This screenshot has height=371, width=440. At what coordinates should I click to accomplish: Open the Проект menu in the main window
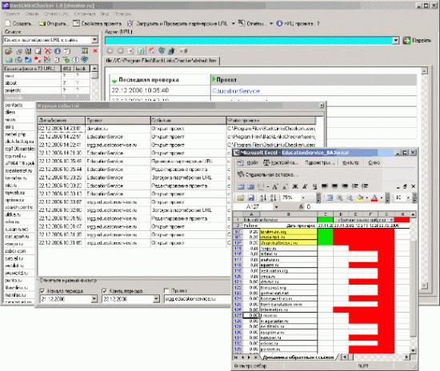click(x=12, y=14)
